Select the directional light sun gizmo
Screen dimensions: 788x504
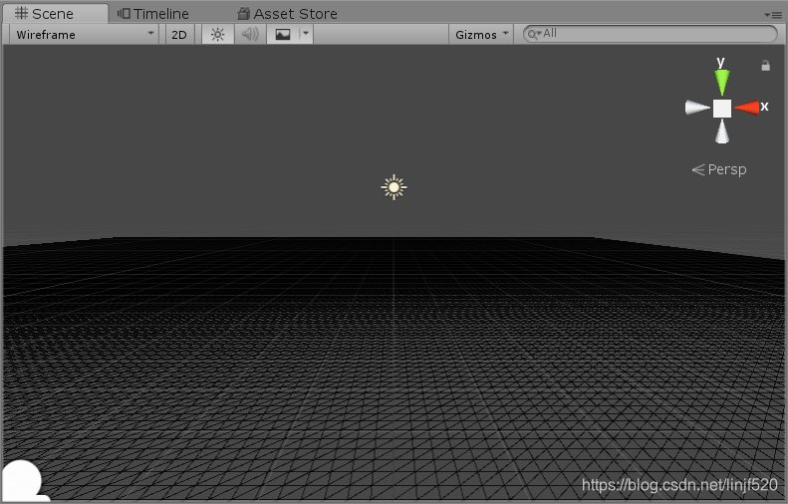coord(394,187)
